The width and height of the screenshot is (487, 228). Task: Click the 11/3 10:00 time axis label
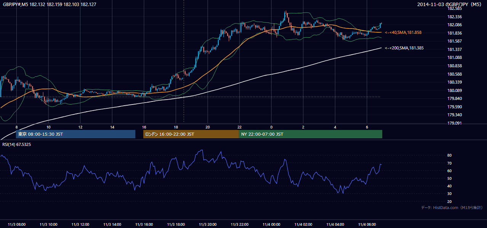click(x=48, y=225)
